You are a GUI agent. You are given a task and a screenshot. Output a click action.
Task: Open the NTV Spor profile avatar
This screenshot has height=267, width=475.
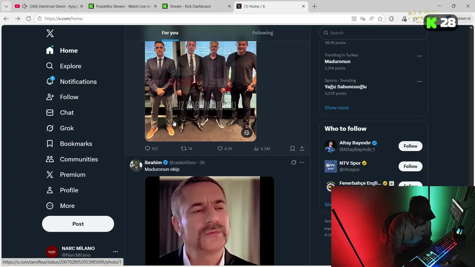point(331,166)
